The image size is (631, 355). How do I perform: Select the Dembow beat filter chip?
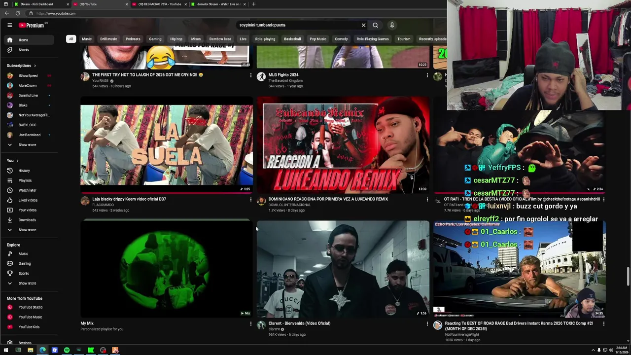coord(220,39)
